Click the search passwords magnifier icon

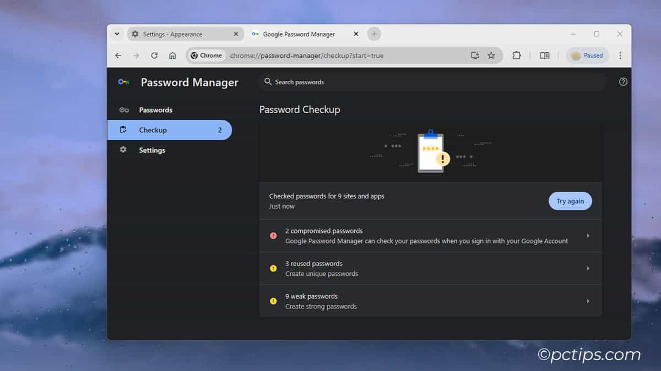pos(268,81)
